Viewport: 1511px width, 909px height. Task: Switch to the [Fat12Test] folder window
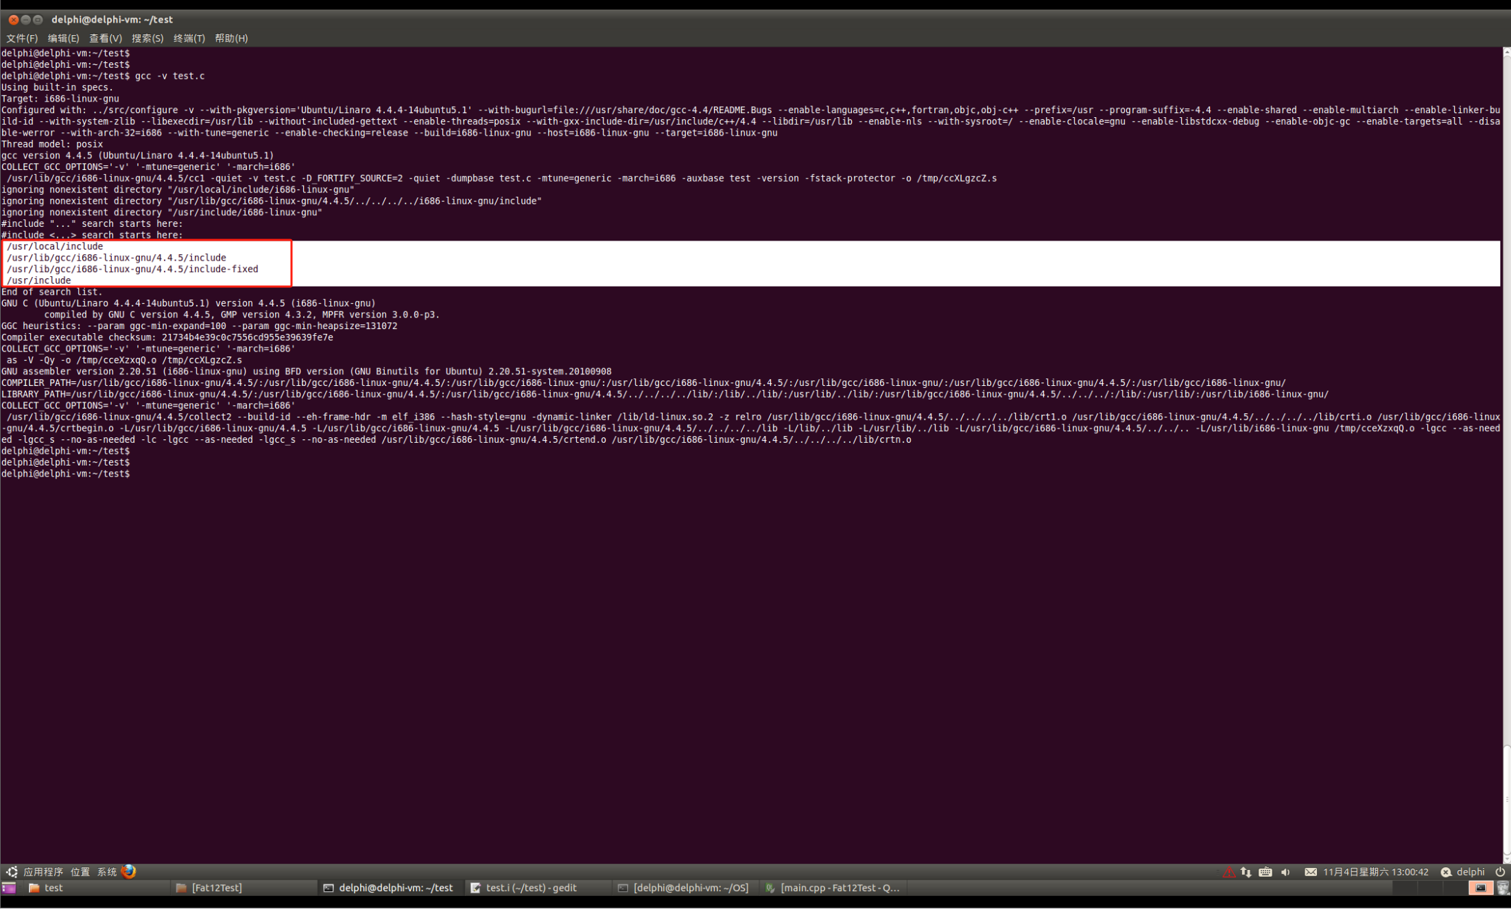[216, 888]
